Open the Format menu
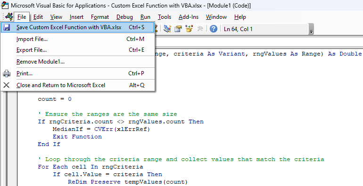The height and width of the screenshot is (186, 363). tap(100, 17)
